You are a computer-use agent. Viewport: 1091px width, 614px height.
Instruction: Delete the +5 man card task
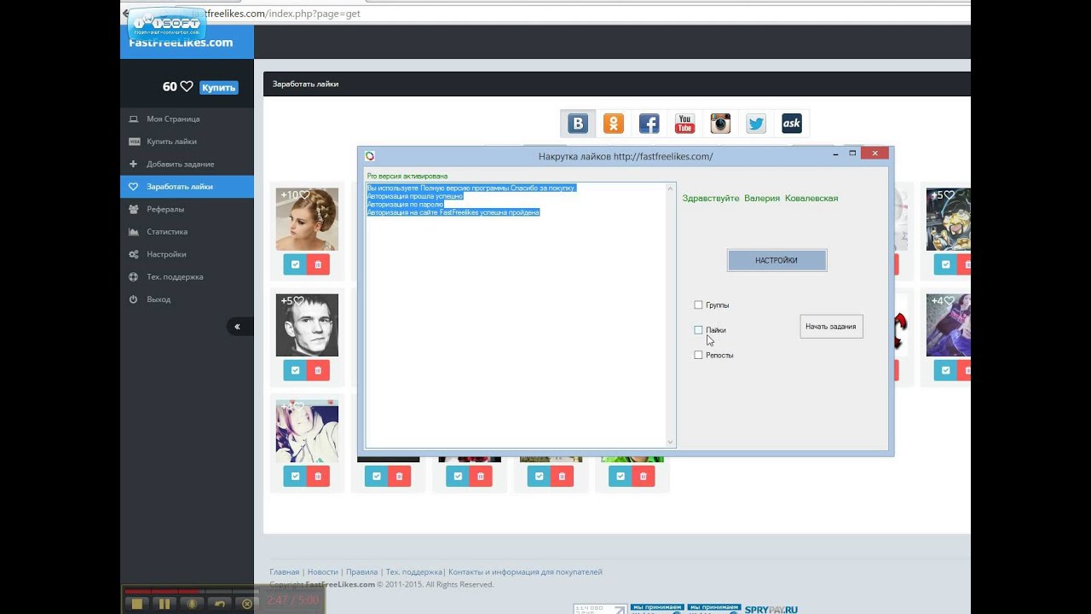[x=318, y=370]
